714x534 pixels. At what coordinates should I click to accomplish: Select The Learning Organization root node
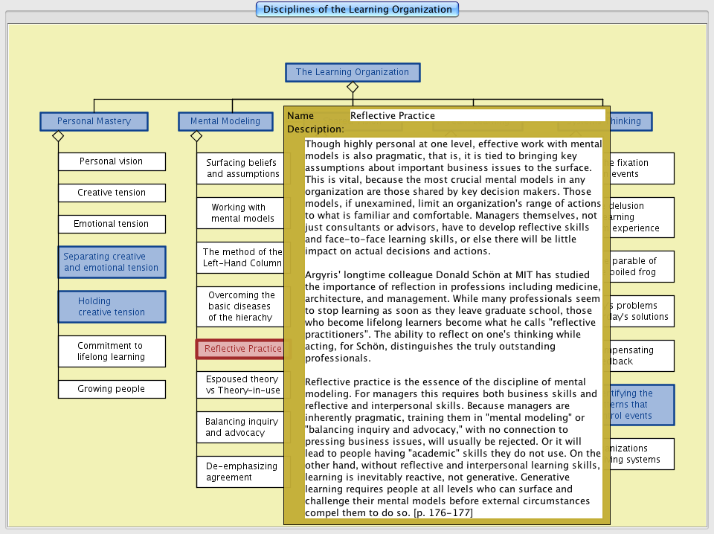coord(353,72)
